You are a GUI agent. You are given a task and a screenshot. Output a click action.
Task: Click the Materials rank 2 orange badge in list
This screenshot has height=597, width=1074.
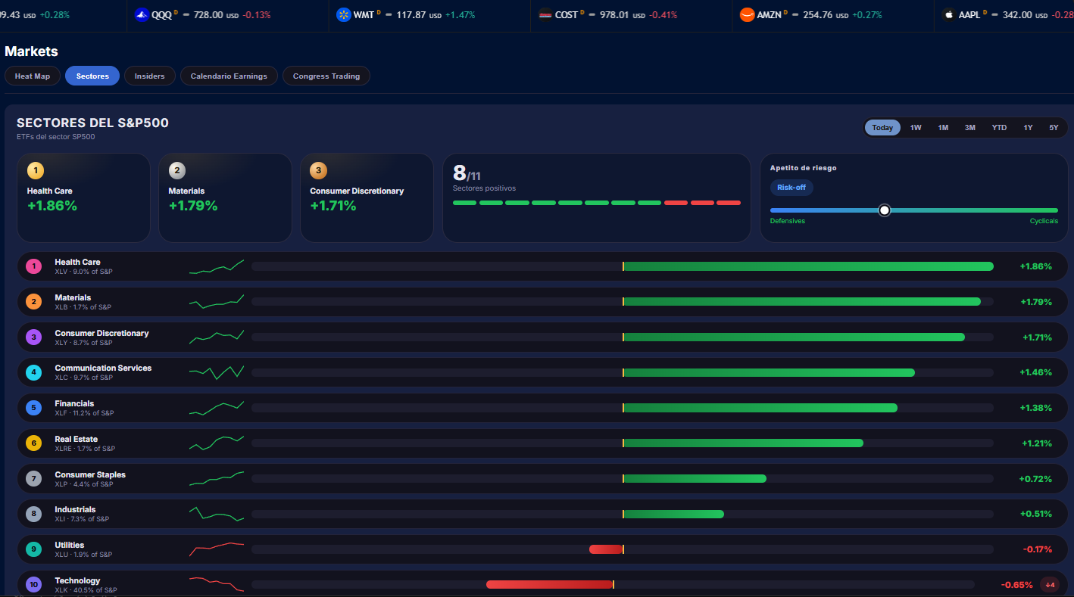coord(33,302)
